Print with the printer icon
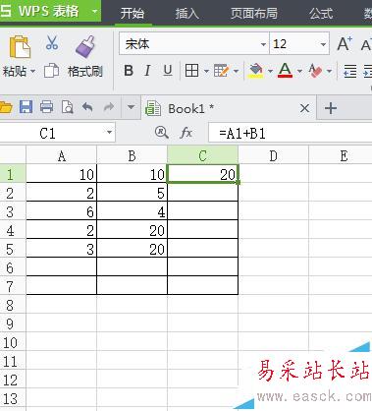The width and height of the screenshot is (372, 411). (46, 107)
